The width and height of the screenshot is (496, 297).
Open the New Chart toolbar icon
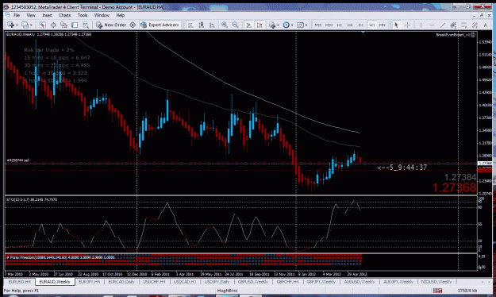tap(10, 25)
